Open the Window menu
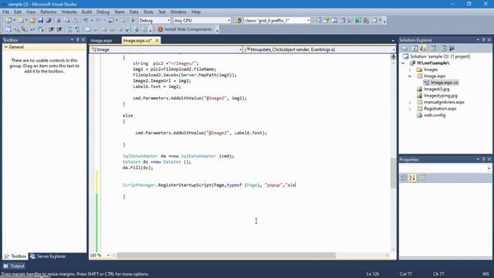The width and height of the screenshot is (494, 278). (x=178, y=12)
